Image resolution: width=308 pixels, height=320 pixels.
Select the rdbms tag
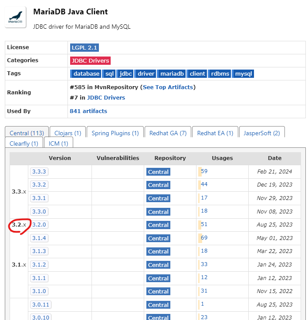(x=220, y=73)
